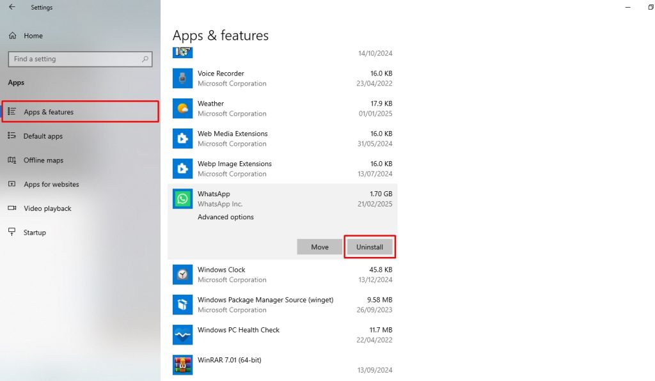Screen dimensions: 655x381
Task: Click the Windows PC Health Check icon
Action: tap(182, 335)
